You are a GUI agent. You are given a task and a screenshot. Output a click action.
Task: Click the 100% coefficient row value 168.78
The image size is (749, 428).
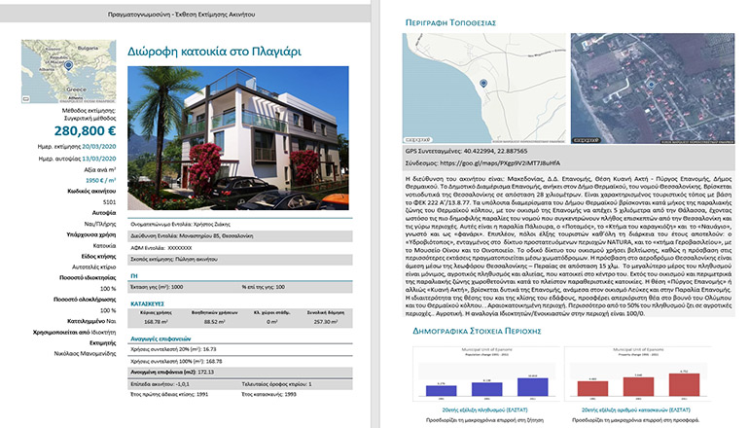point(213,361)
